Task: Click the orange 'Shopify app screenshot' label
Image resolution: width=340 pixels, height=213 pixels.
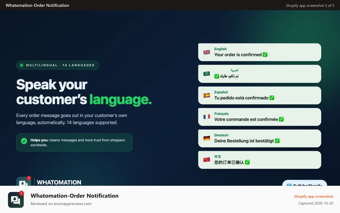Action: point(314,197)
